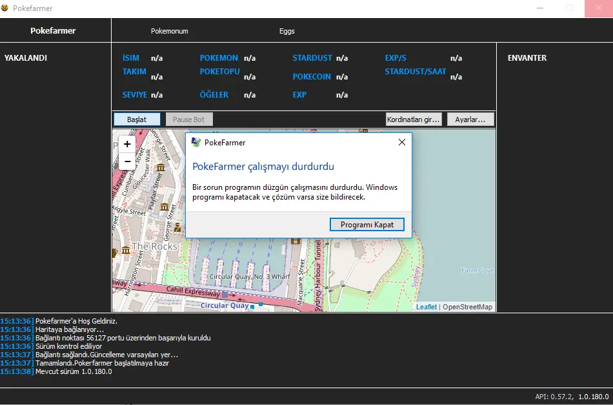This screenshot has width=613, height=405.
Task: Click the TAKIM label
Action: (x=134, y=72)
